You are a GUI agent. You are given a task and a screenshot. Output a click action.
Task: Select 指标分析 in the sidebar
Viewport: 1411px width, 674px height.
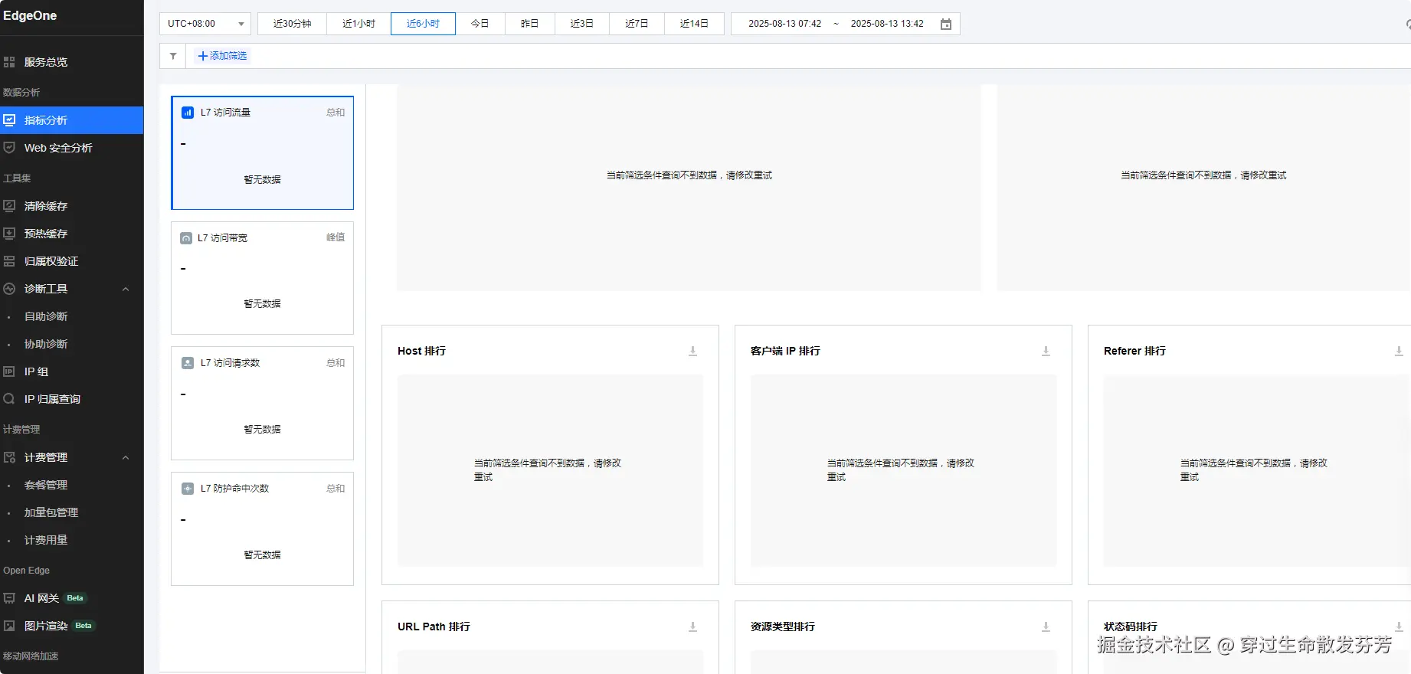(x=71, y=120)
